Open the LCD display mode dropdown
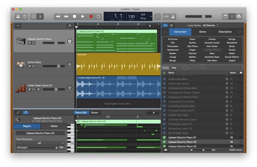 151,16
